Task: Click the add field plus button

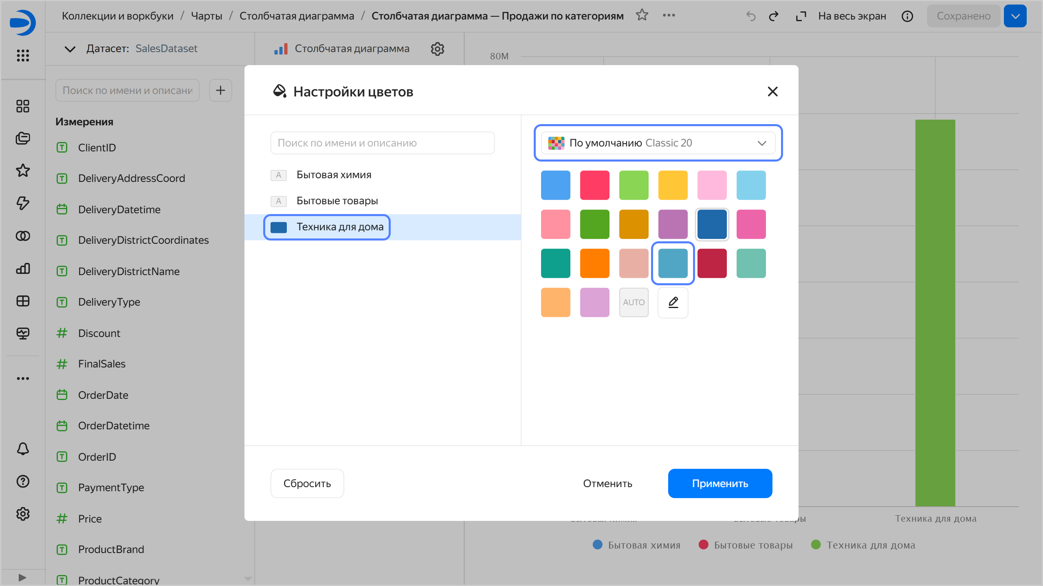Action: tap(220, 90)
